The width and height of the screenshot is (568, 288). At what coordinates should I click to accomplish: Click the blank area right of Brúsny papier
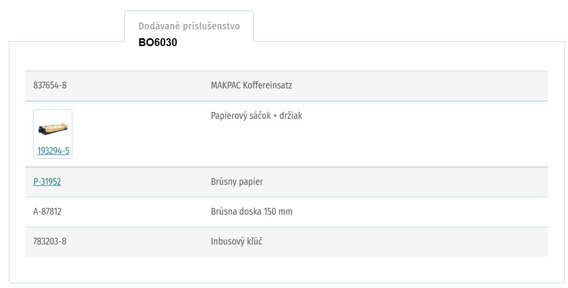[405, 182]
